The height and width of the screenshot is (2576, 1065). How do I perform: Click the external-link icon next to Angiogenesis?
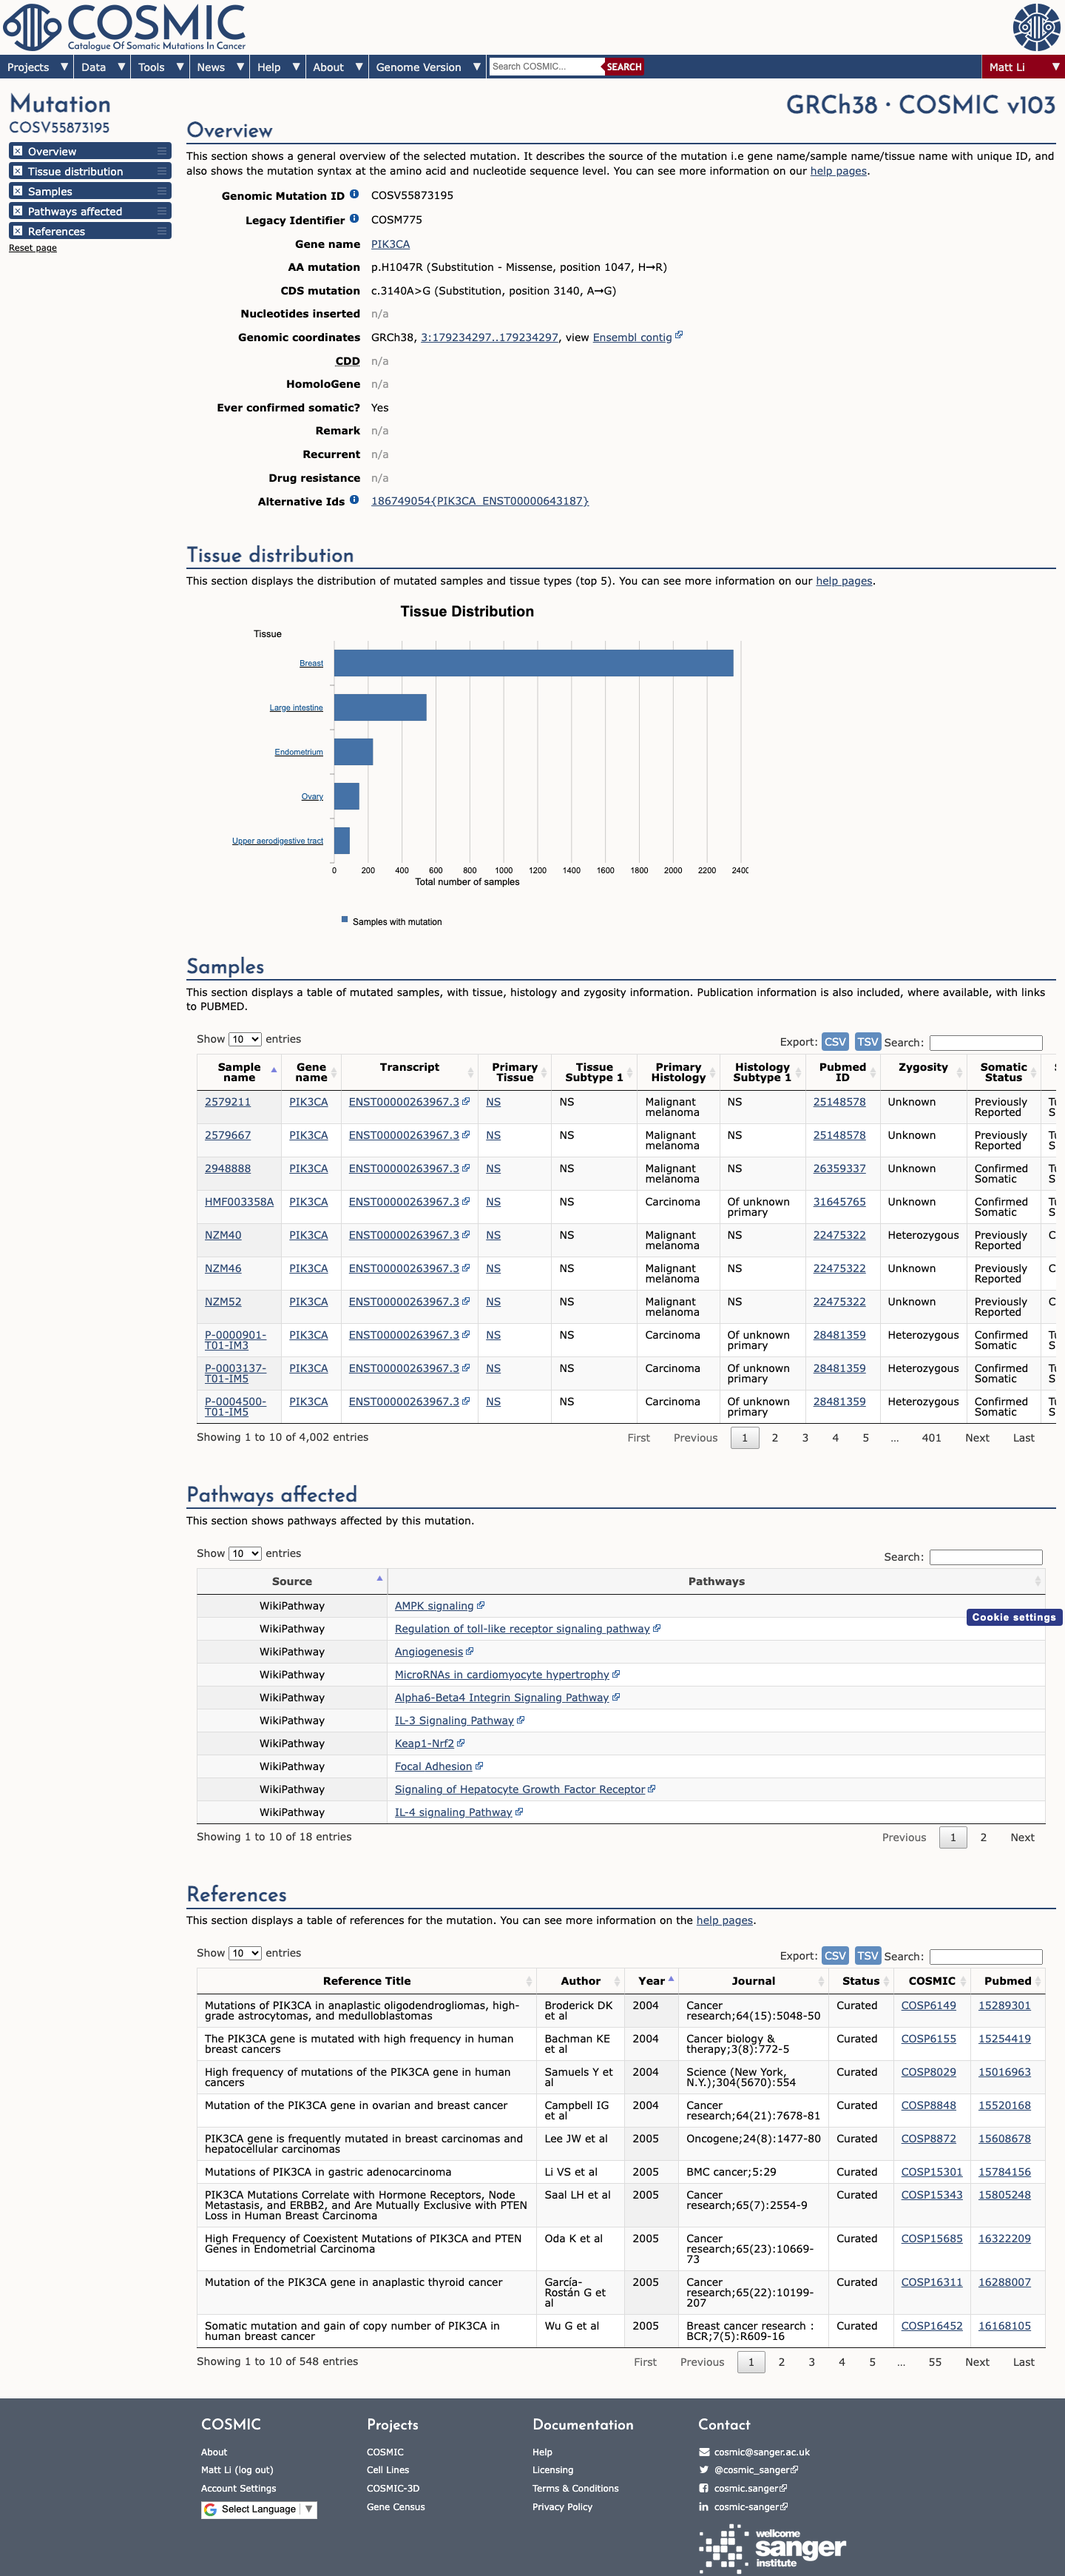tap(470, 1651)
